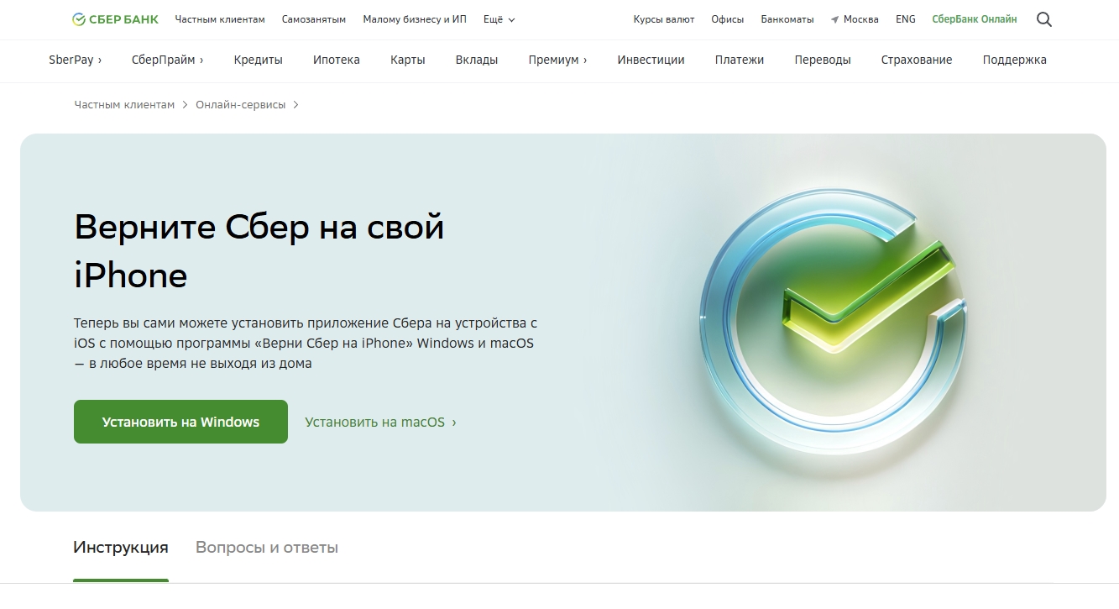This screenshot has height=609, width=1119.
Task: Expand the Премиум submenu
Action: tap(557, 60)
